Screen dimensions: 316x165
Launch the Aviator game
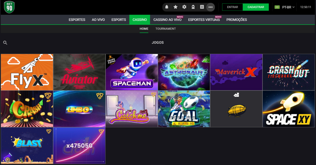79,72
